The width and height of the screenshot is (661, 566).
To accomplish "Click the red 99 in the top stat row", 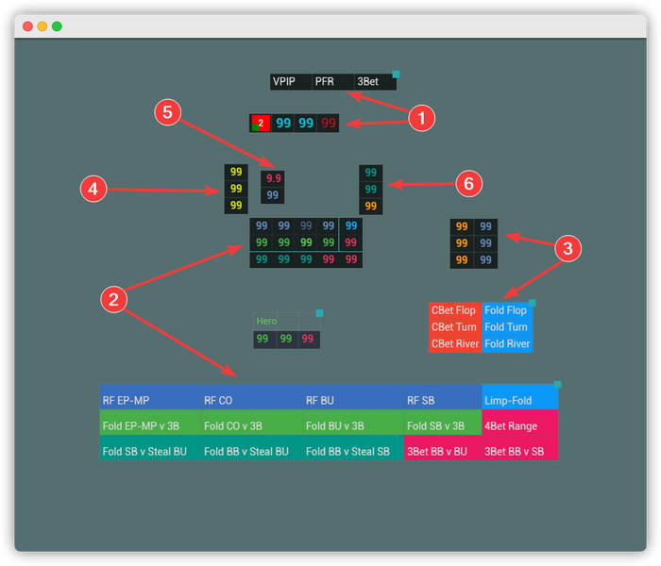I will pyautogui.click(x=328, y=124).
